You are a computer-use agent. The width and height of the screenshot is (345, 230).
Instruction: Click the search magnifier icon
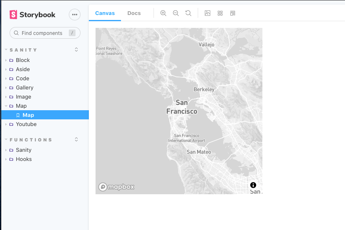[x=16, y=33]
